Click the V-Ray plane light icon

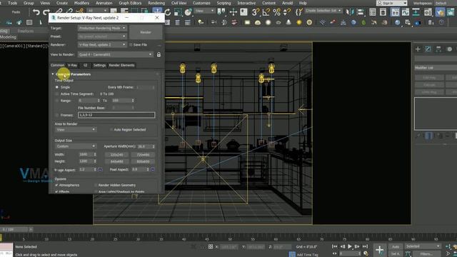(247, 22)
